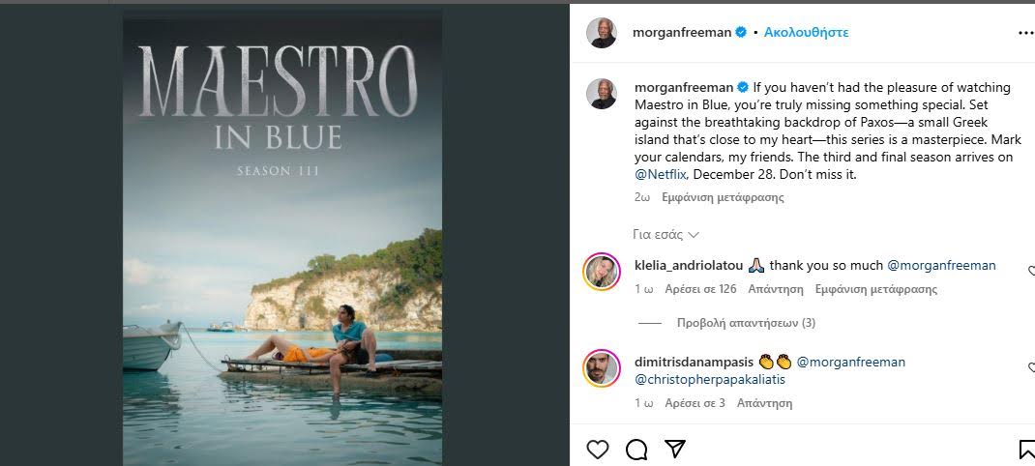Open dimitrisdanampasis's profile avatar
The height and width of the screenshot is (466, 1035).
pyautogui.click(x=602, y=367)
